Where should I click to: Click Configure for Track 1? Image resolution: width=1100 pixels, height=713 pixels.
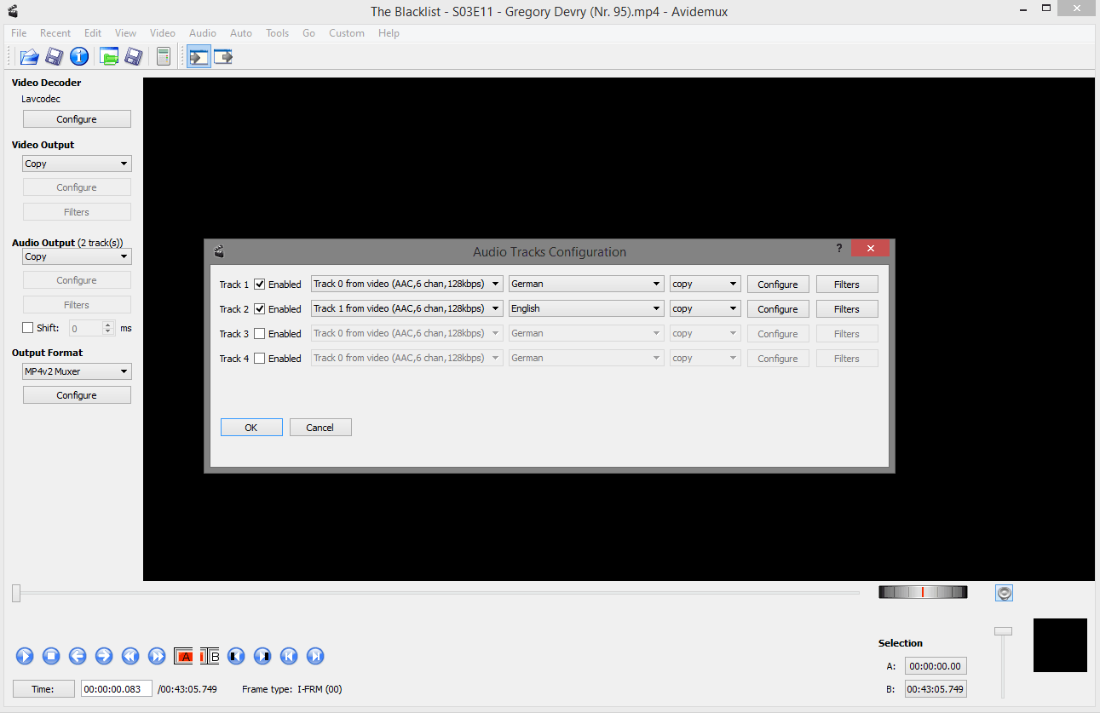tap(778, 285)
